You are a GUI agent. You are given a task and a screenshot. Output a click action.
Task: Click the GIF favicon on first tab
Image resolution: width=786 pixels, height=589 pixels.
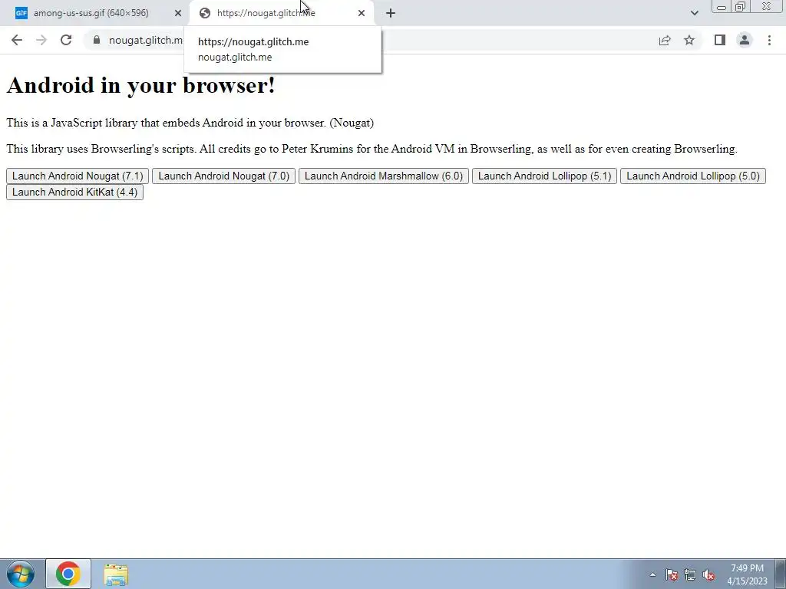pos(21,13)
